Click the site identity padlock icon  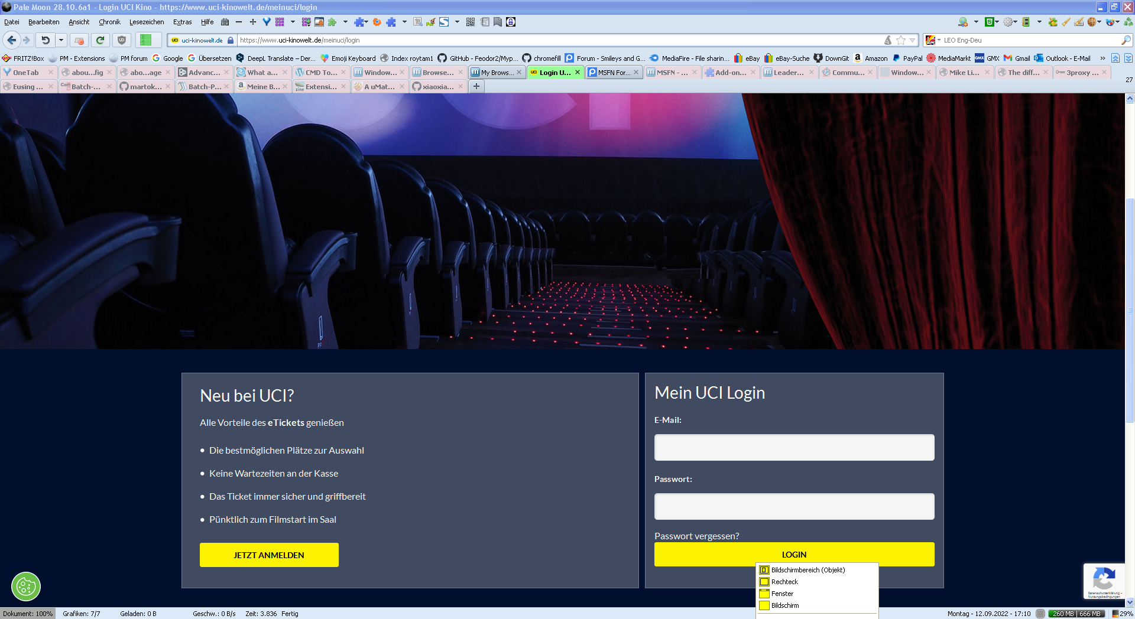pos(231,40)
